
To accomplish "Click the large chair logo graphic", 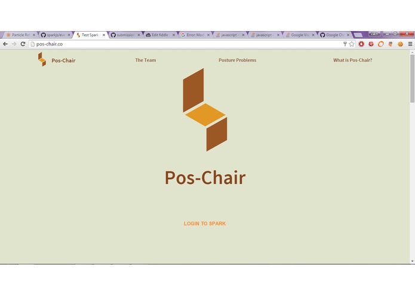I will [x=205, y=110].
